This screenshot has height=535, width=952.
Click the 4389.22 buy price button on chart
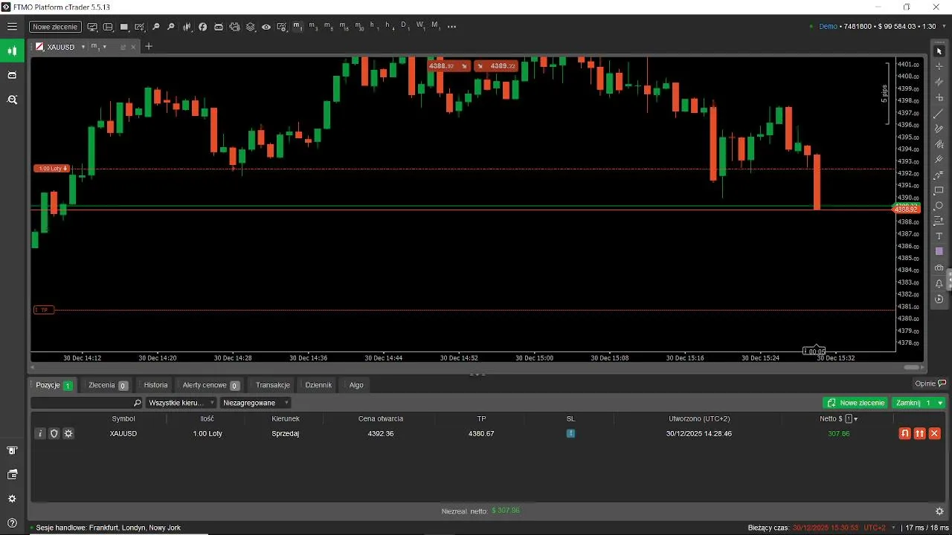point(495,66)
